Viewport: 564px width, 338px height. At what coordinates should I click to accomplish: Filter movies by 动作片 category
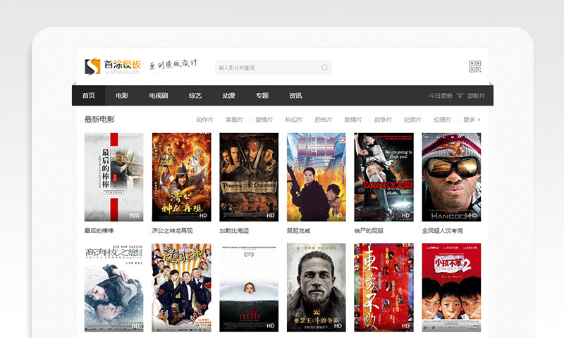(204, 120)
